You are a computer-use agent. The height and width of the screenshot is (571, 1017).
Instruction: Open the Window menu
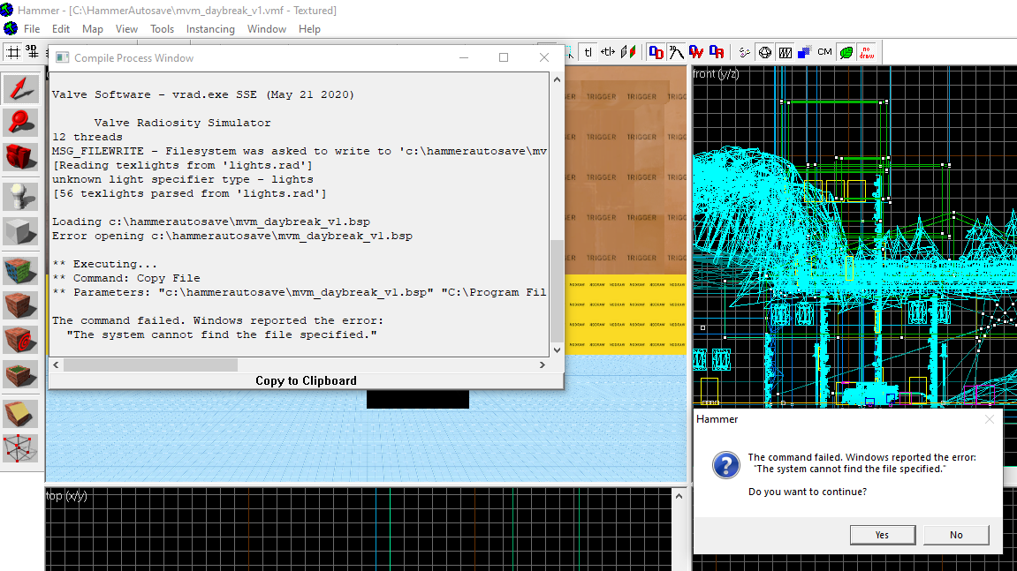267,29
